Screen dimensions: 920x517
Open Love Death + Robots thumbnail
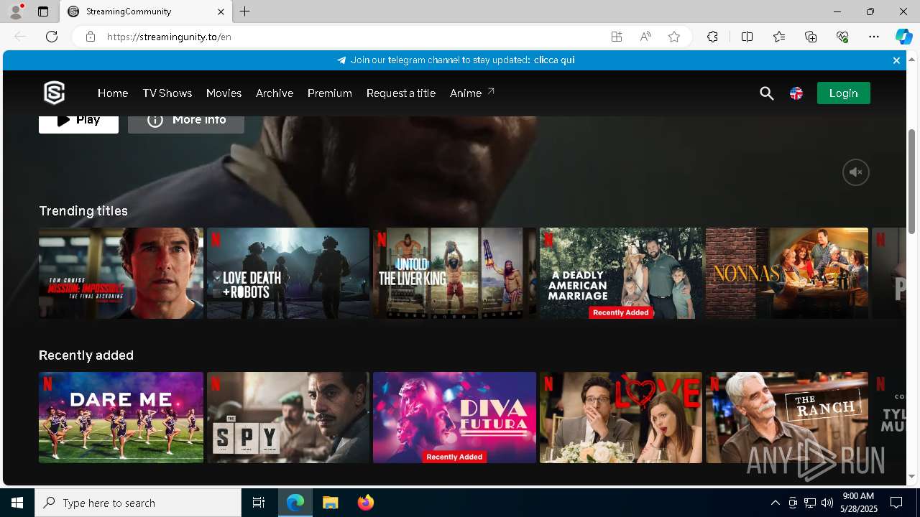[x=288, y=273]
